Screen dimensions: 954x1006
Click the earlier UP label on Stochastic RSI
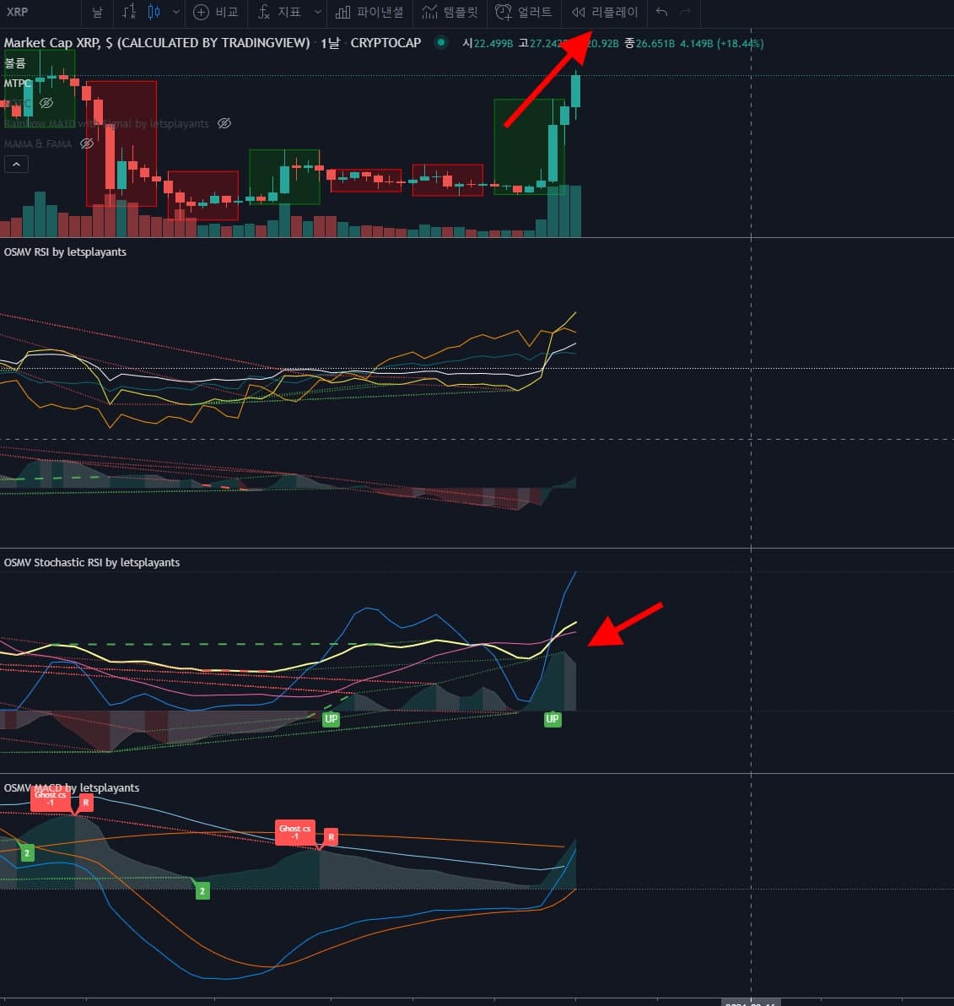[x=331, y=718]
